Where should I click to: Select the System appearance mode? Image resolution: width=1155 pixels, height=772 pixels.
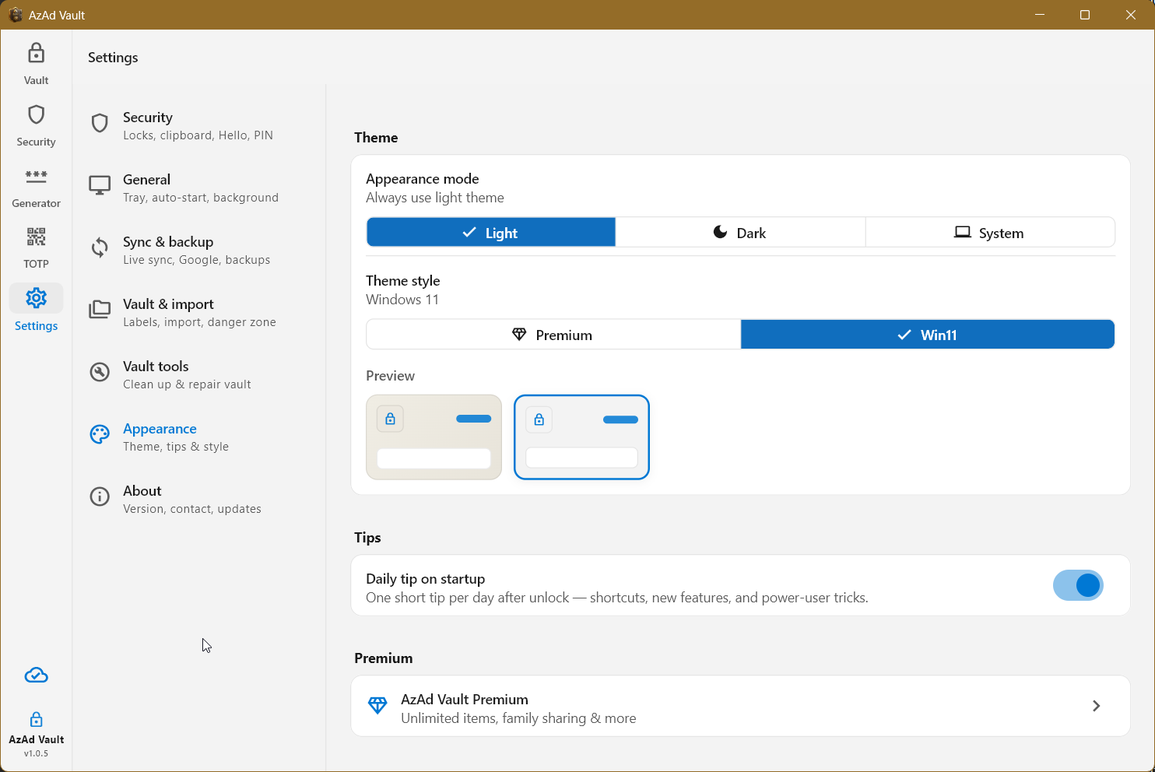coord(990,233)
